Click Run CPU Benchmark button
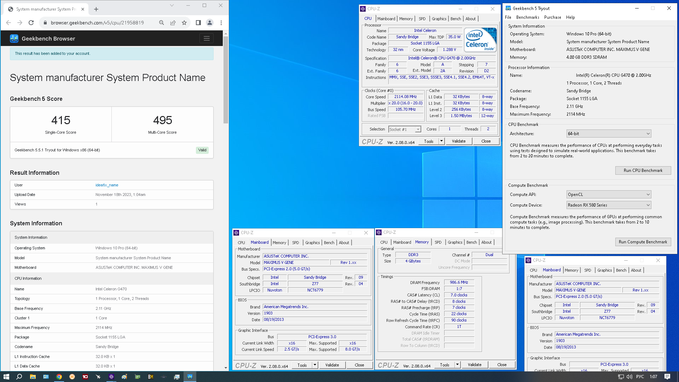Image resolution: width=679 pixels, height=382 pixels. click(643, 170)
